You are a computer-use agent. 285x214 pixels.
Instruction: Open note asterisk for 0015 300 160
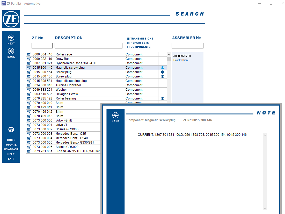point(162,76)
